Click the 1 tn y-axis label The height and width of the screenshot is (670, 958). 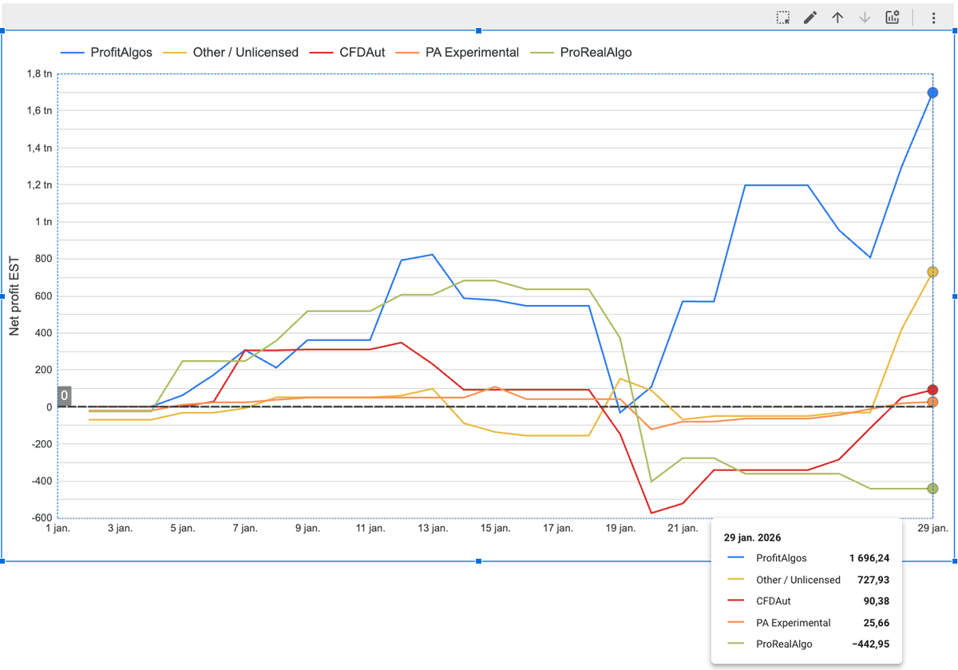45,222
